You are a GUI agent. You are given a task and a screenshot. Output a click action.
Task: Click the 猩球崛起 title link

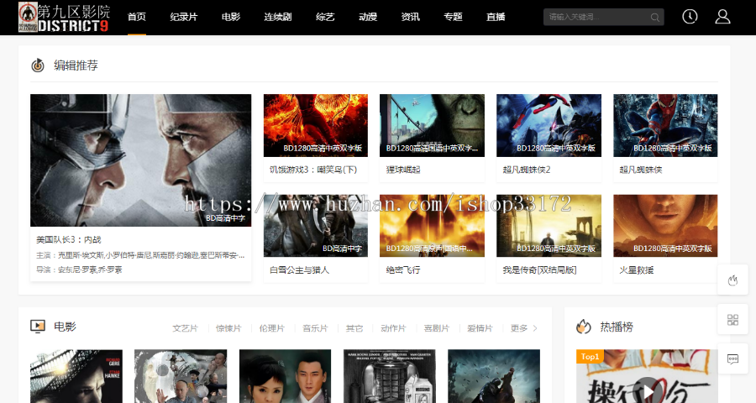[x=403, y=170]
